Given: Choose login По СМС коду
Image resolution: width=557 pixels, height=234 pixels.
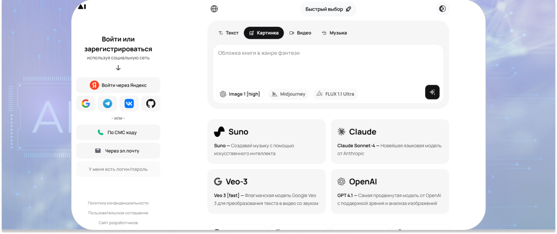Looking at the screenshot, I should click(119, 132).
